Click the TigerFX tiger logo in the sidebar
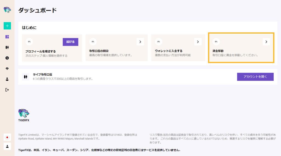This screenshot has height=156, width=281. click(7, 10)
